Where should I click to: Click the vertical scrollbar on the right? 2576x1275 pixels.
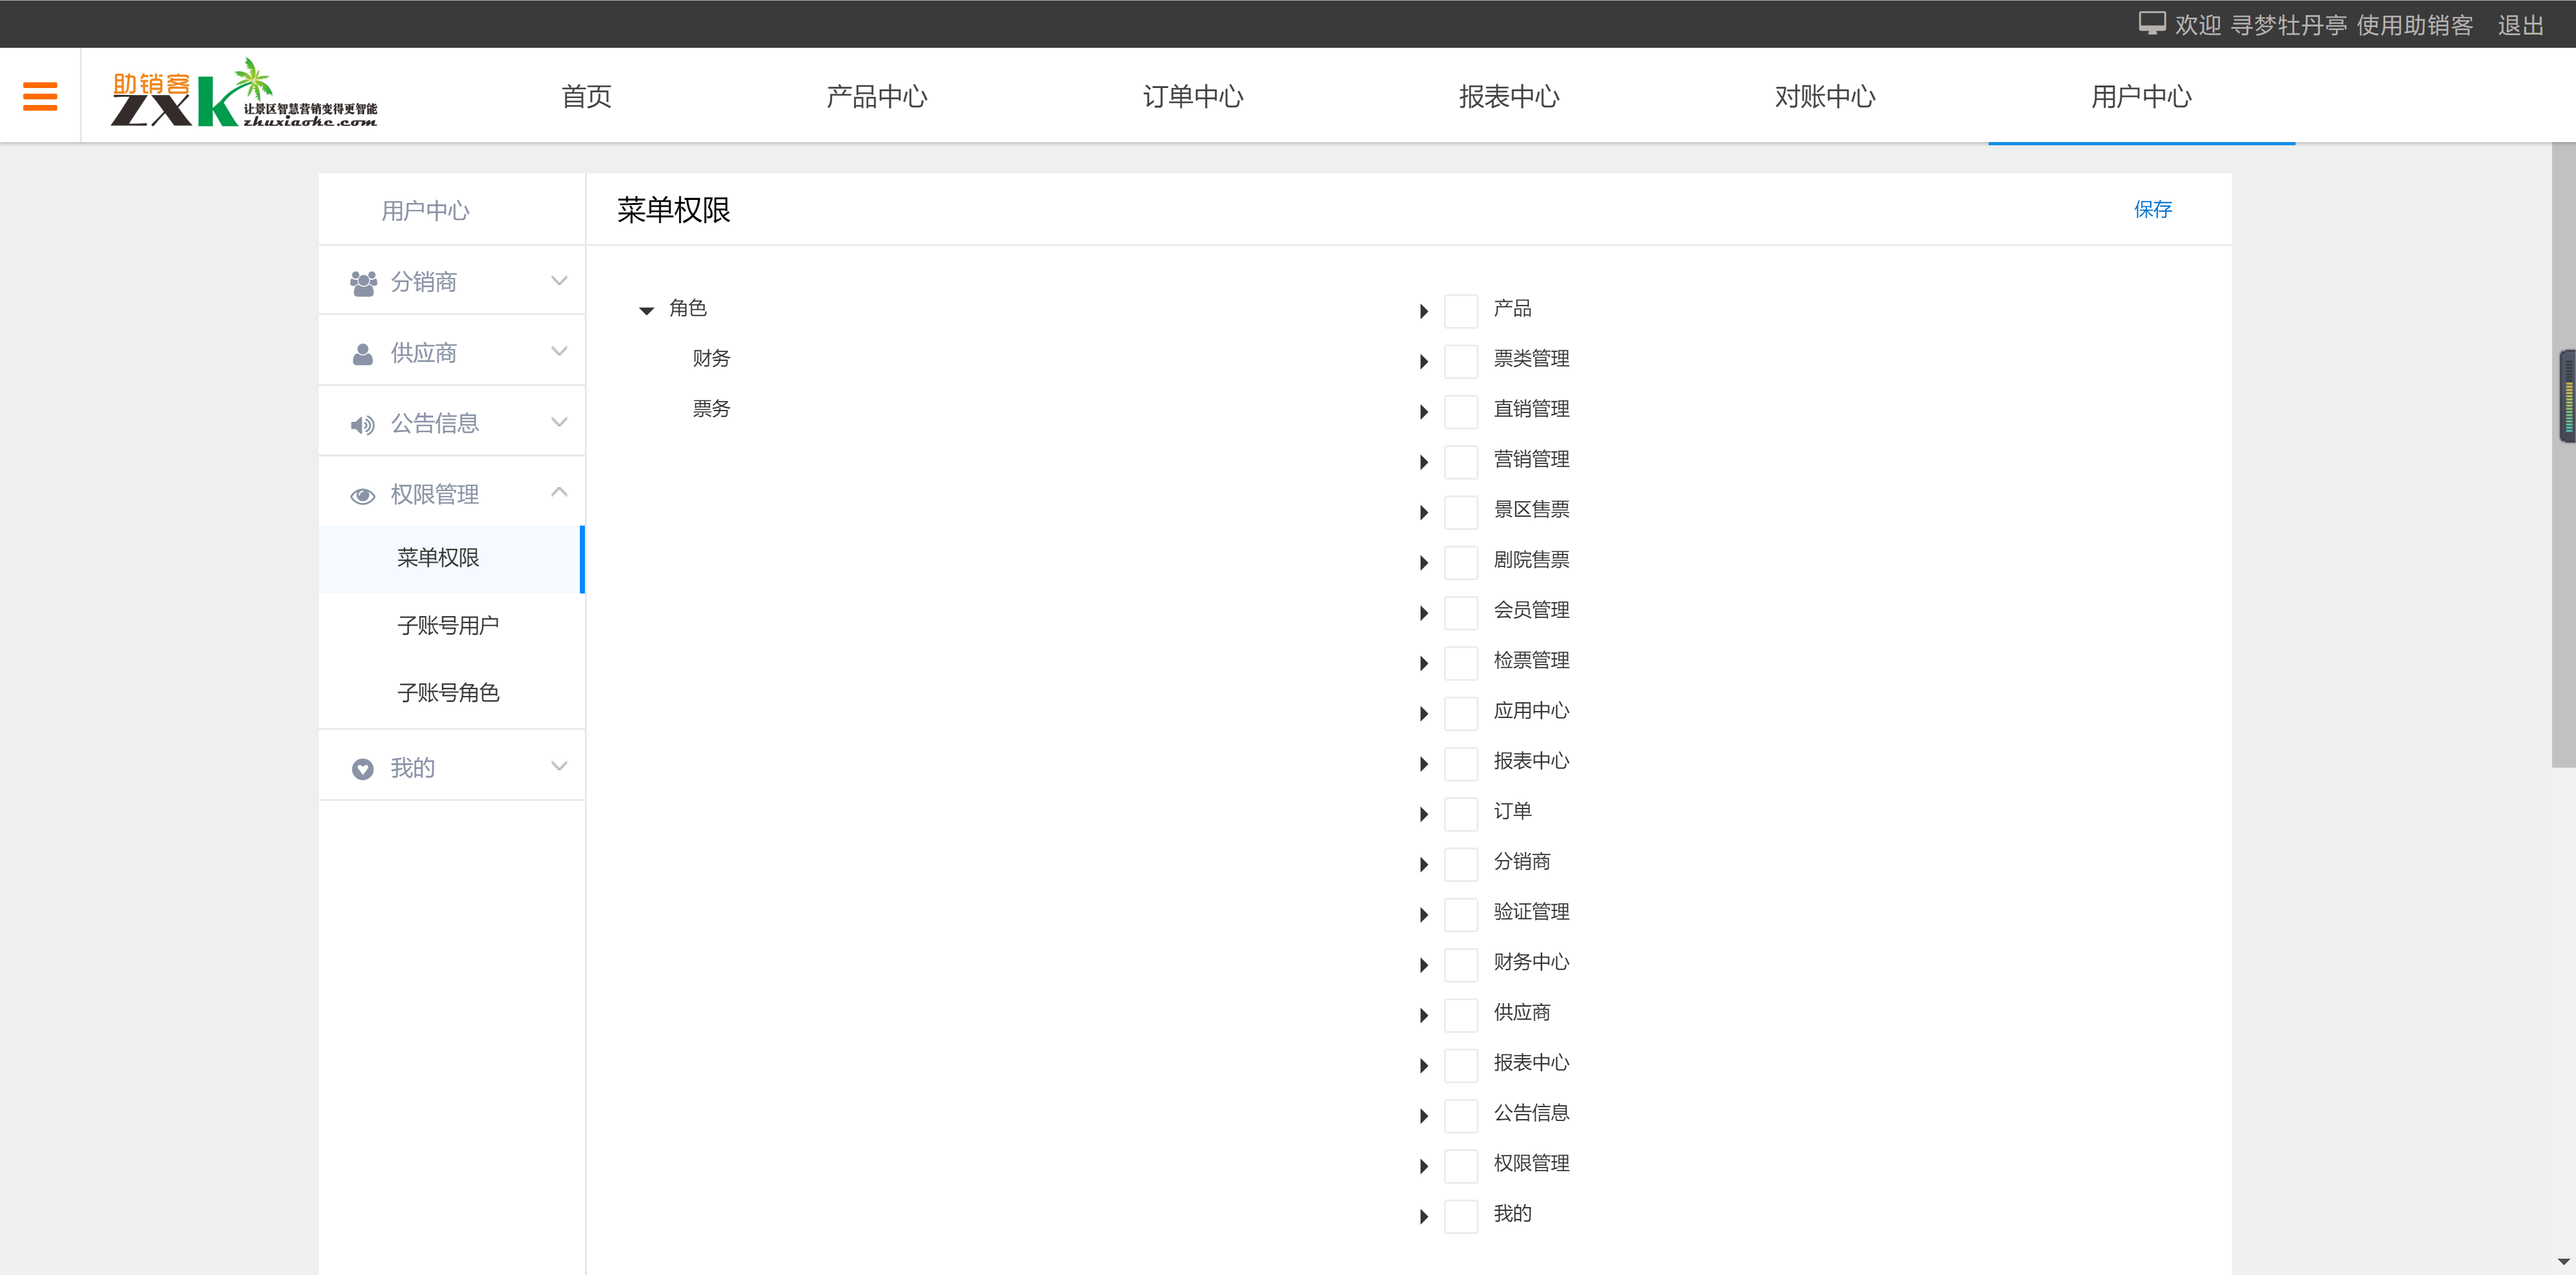click(x=2565, y=395)
